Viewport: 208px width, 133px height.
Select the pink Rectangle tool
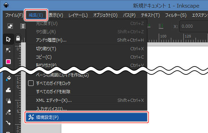point(8,62)
